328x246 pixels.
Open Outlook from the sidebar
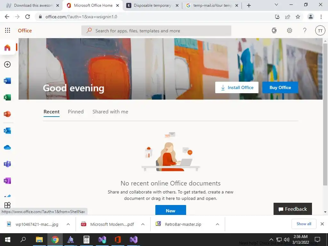(7, 131)
